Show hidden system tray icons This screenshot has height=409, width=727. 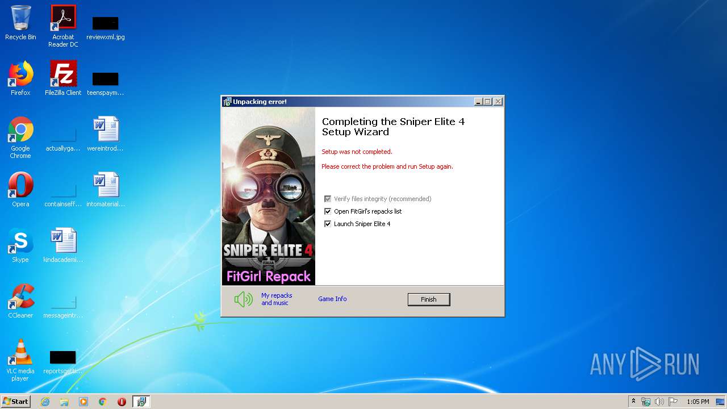tap(633, 401)
